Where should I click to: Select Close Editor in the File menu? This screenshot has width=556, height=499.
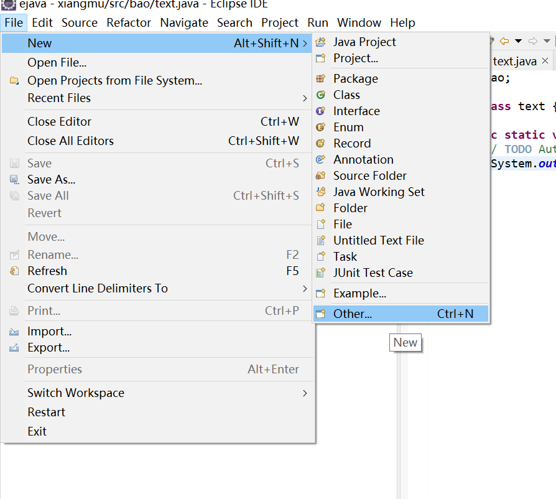coord(157,122)
